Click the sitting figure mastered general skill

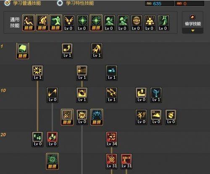pos(29,23)
